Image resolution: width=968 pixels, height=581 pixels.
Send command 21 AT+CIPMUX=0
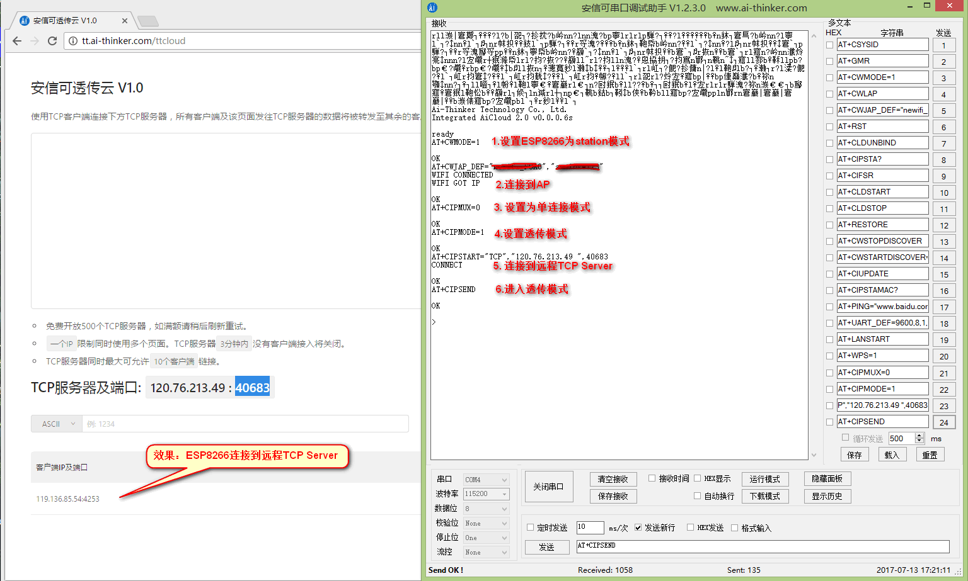tap(943, 373)
